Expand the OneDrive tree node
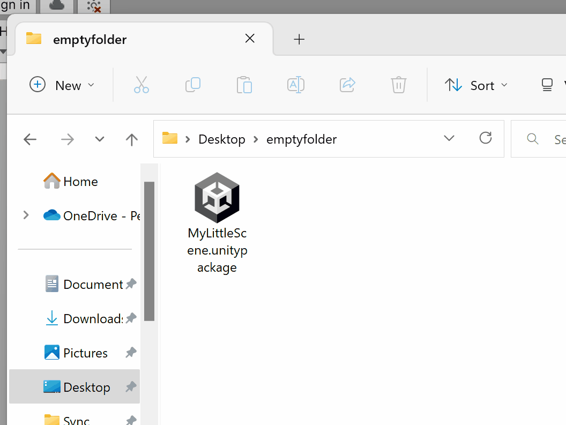Viewport: 566px width, 425px height. click(26, 215)
